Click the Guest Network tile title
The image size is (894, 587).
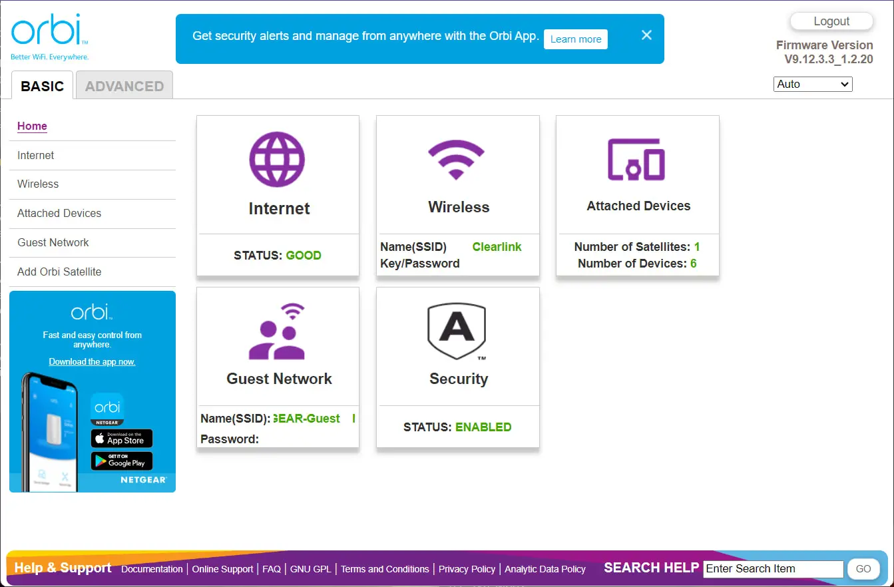point(279,379)
